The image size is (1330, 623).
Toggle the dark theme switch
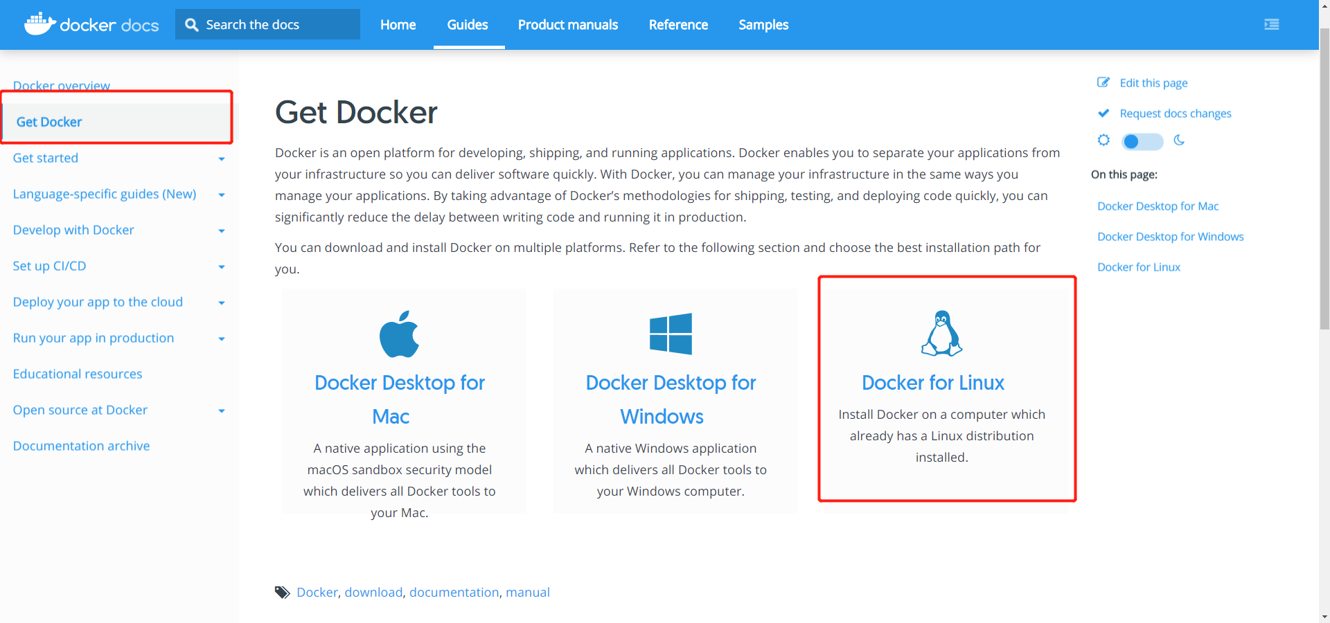pyautogui.click(x=1142, y=141)
